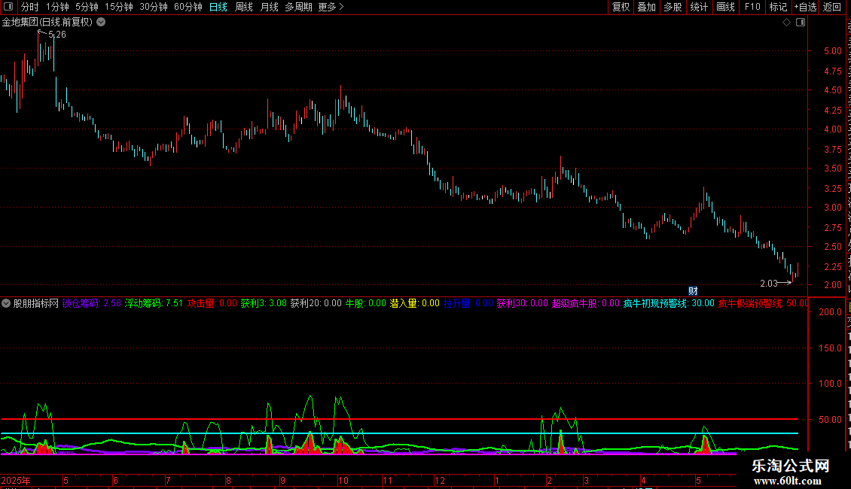851x489 pixels.
Task: Click the 牛股: 0.00 value
Action: coord(366,304)
